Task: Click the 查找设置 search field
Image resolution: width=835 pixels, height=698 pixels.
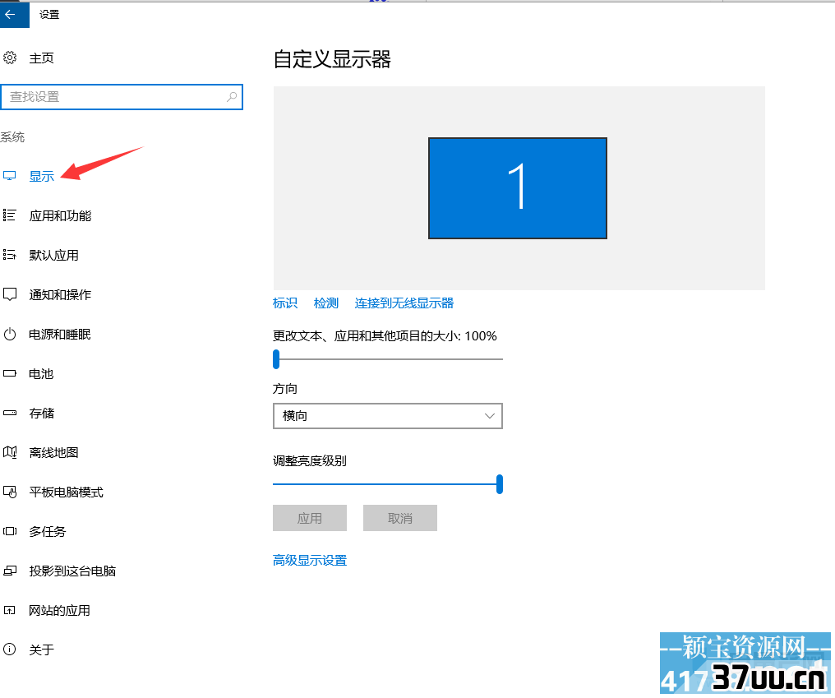Action: [122, 97]
